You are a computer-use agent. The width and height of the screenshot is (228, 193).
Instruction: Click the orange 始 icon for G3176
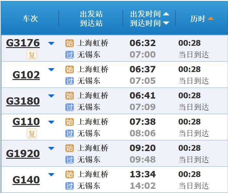69,43
